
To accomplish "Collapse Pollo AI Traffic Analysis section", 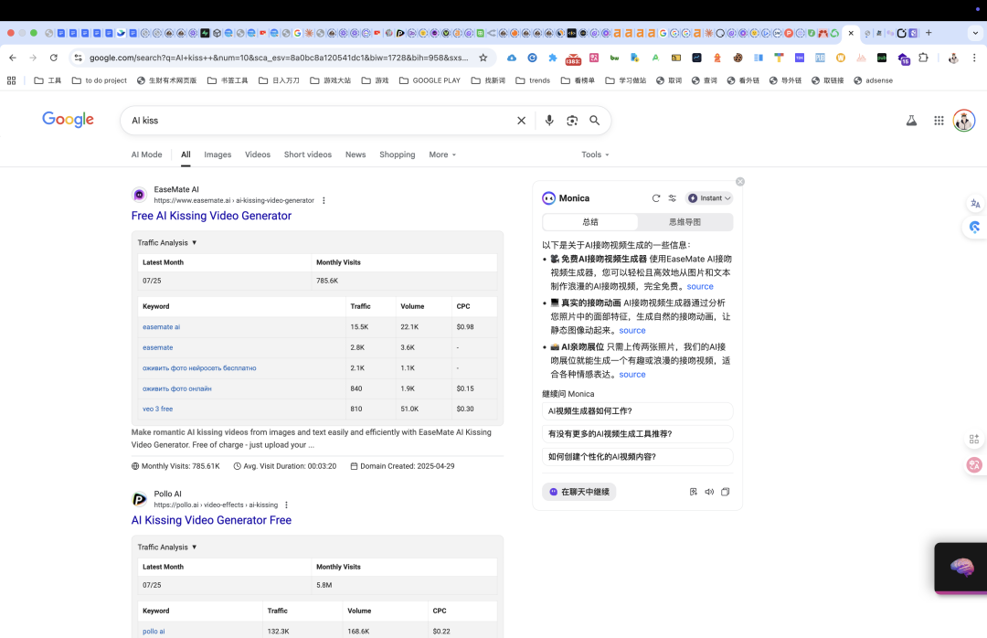I will (x=167, y=548).
